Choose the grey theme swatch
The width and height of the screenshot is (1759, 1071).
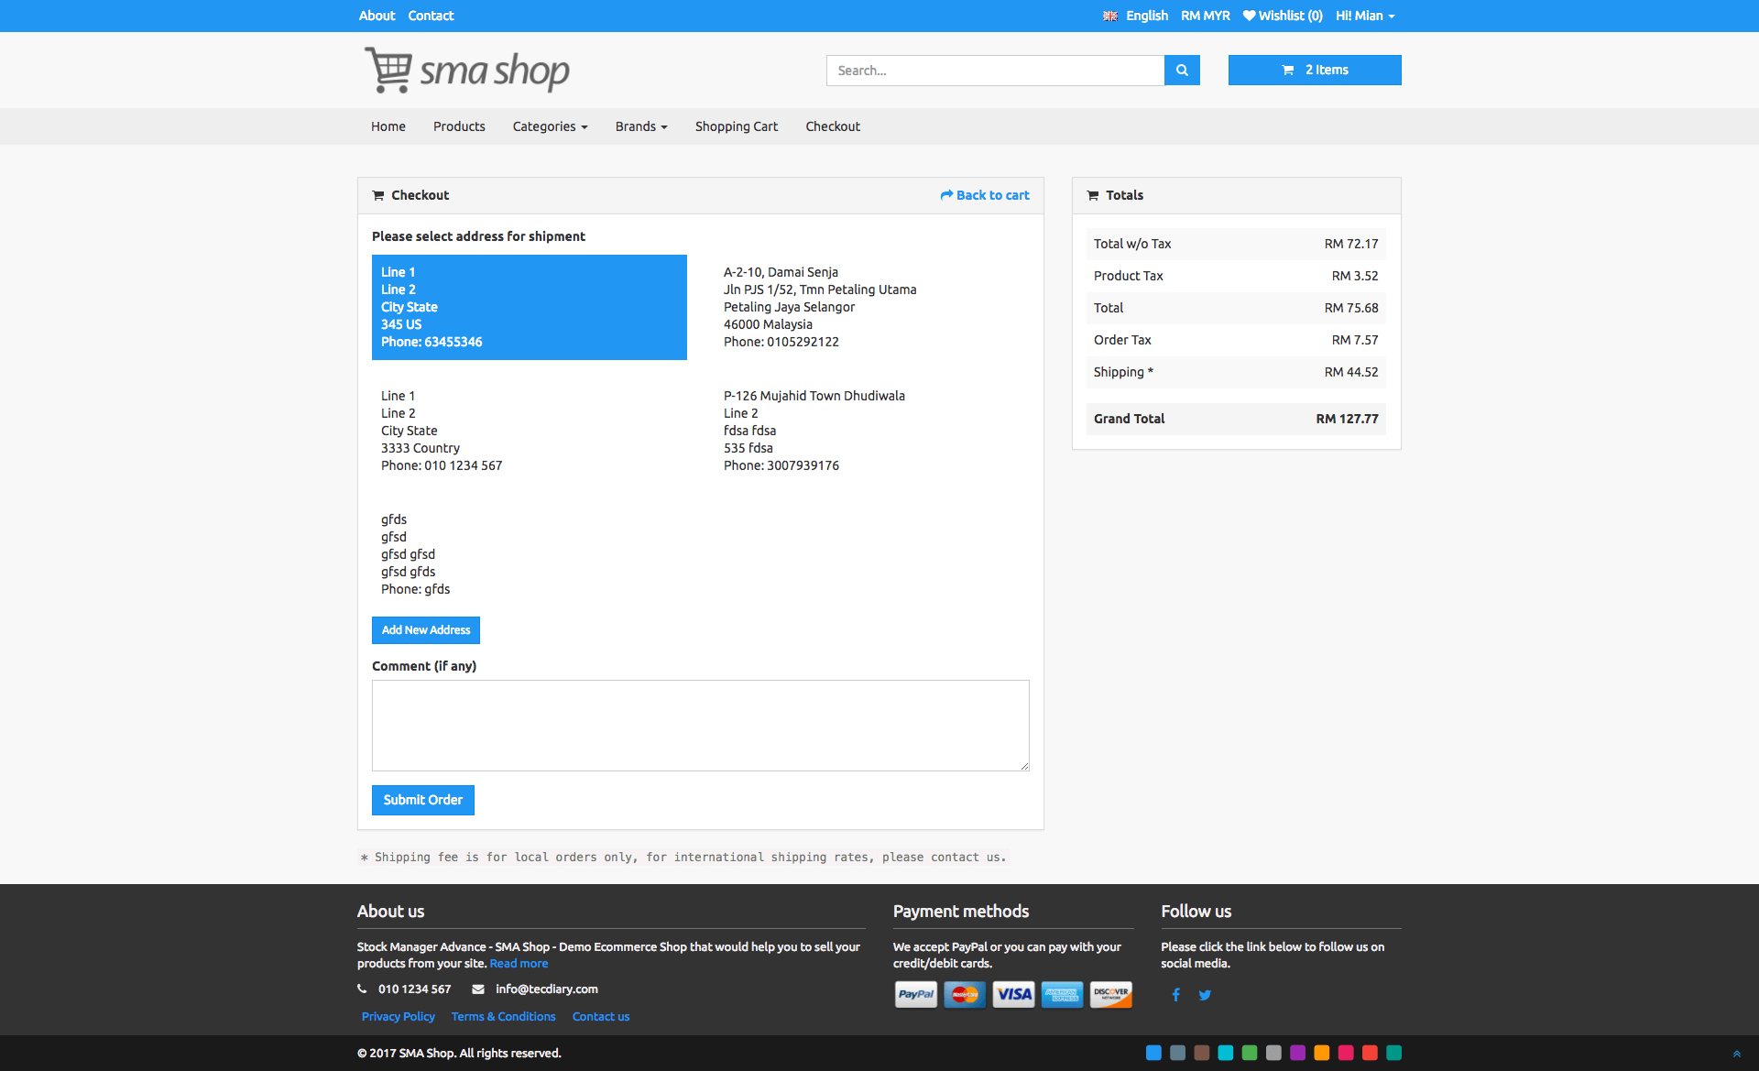click(1273, 1054)
